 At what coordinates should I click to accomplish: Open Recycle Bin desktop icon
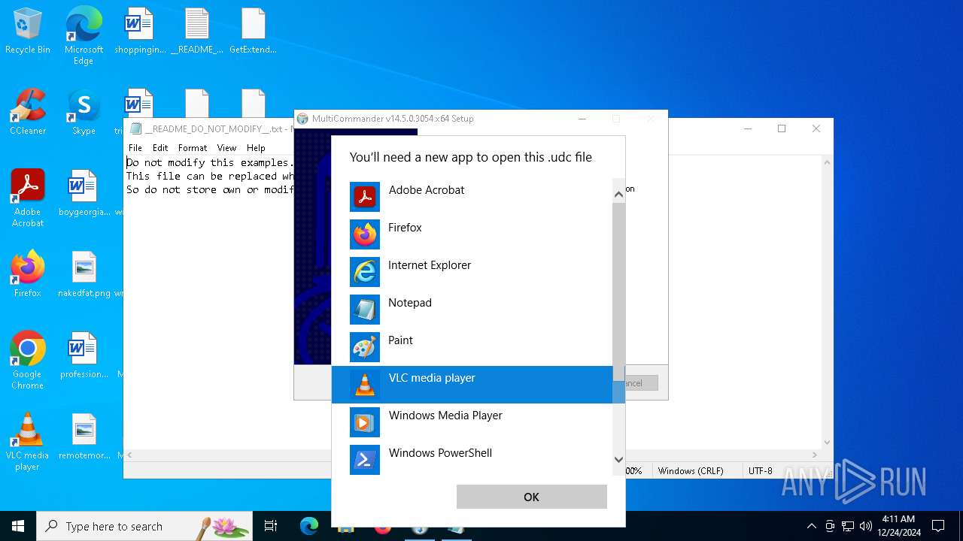pyautogui.click(x=28, y=32)
